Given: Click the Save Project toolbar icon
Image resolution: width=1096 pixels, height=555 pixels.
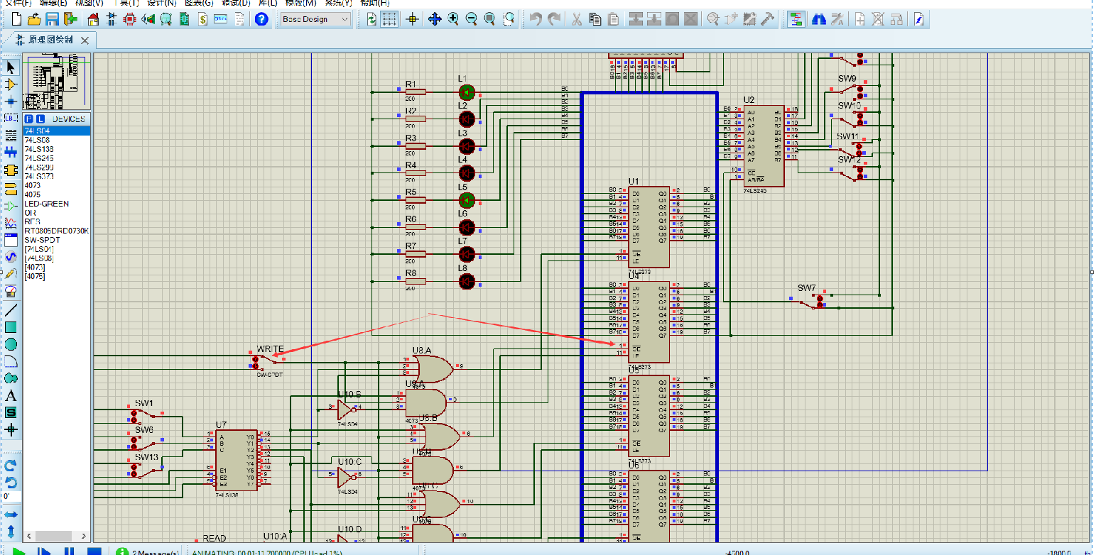Looking at the screenshot, I should click(53, 19).
